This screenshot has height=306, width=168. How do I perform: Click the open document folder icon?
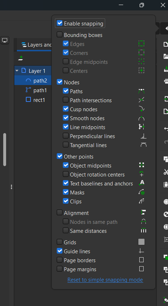[x=166, y=57]
